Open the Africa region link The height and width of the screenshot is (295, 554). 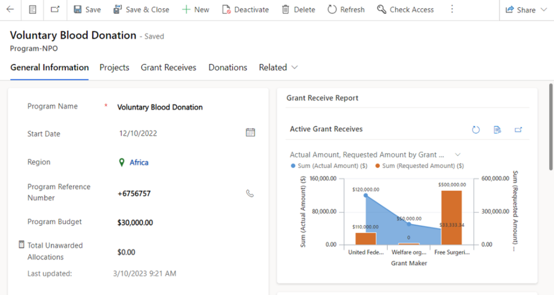coord(139,162)
